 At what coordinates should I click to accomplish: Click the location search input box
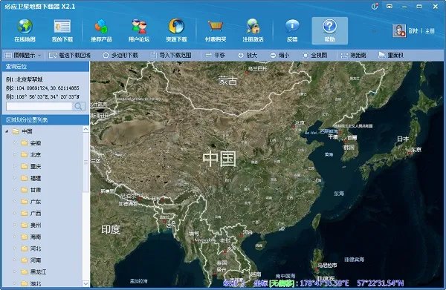point(39,106)
